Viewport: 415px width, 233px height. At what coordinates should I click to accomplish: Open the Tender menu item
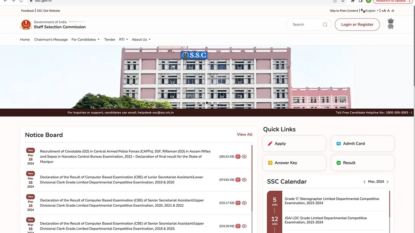109,40
